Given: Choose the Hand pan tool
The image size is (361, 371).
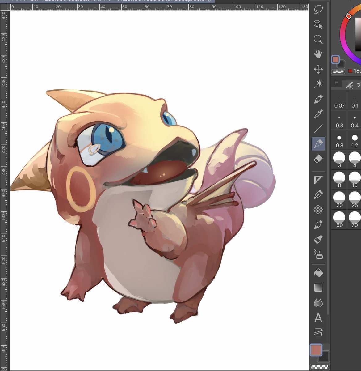Looking at the screenshot, I should (318, 54).
